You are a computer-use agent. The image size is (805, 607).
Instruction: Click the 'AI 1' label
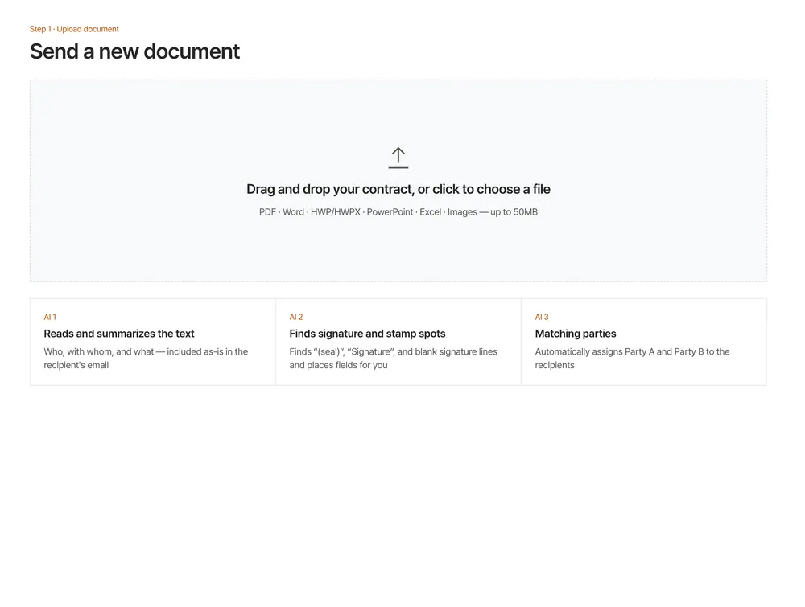click(x=50, y=317)
